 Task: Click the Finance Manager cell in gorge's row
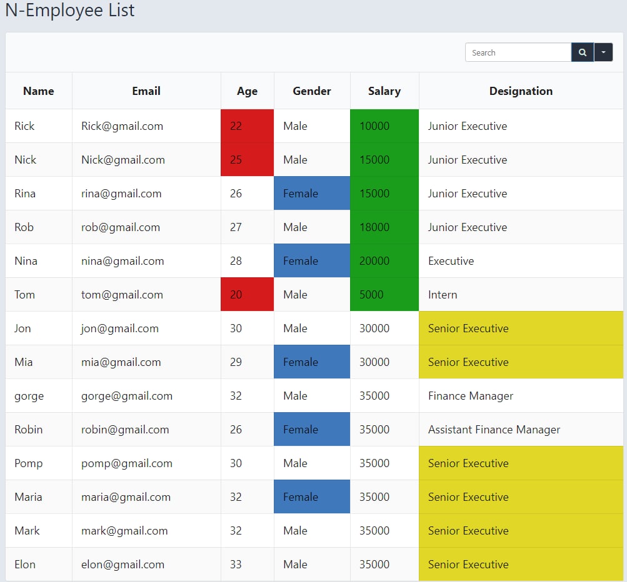521,395
